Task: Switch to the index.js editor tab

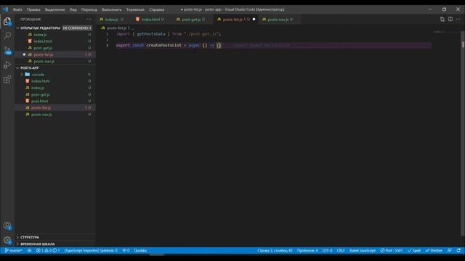Action: tap(113, 20)
